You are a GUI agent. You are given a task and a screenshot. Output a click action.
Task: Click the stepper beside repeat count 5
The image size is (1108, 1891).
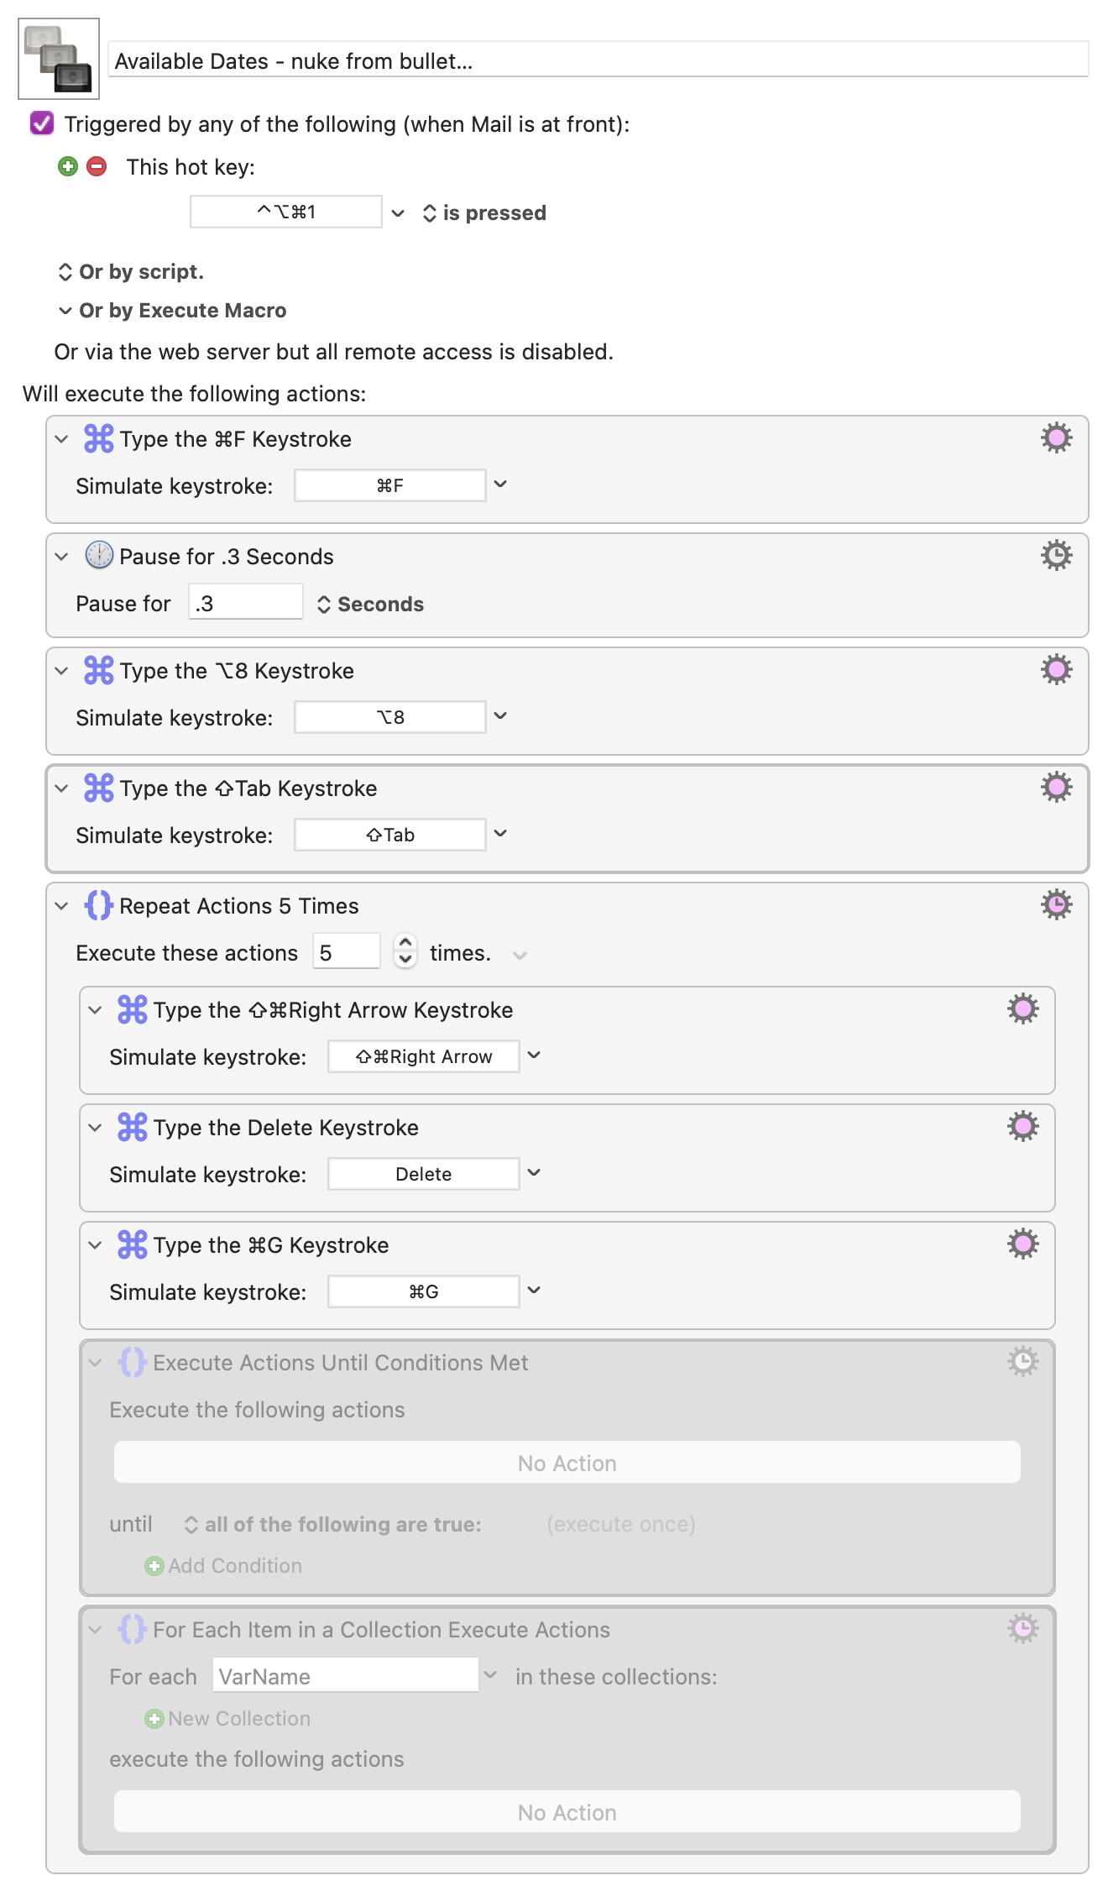coord(405,951)
